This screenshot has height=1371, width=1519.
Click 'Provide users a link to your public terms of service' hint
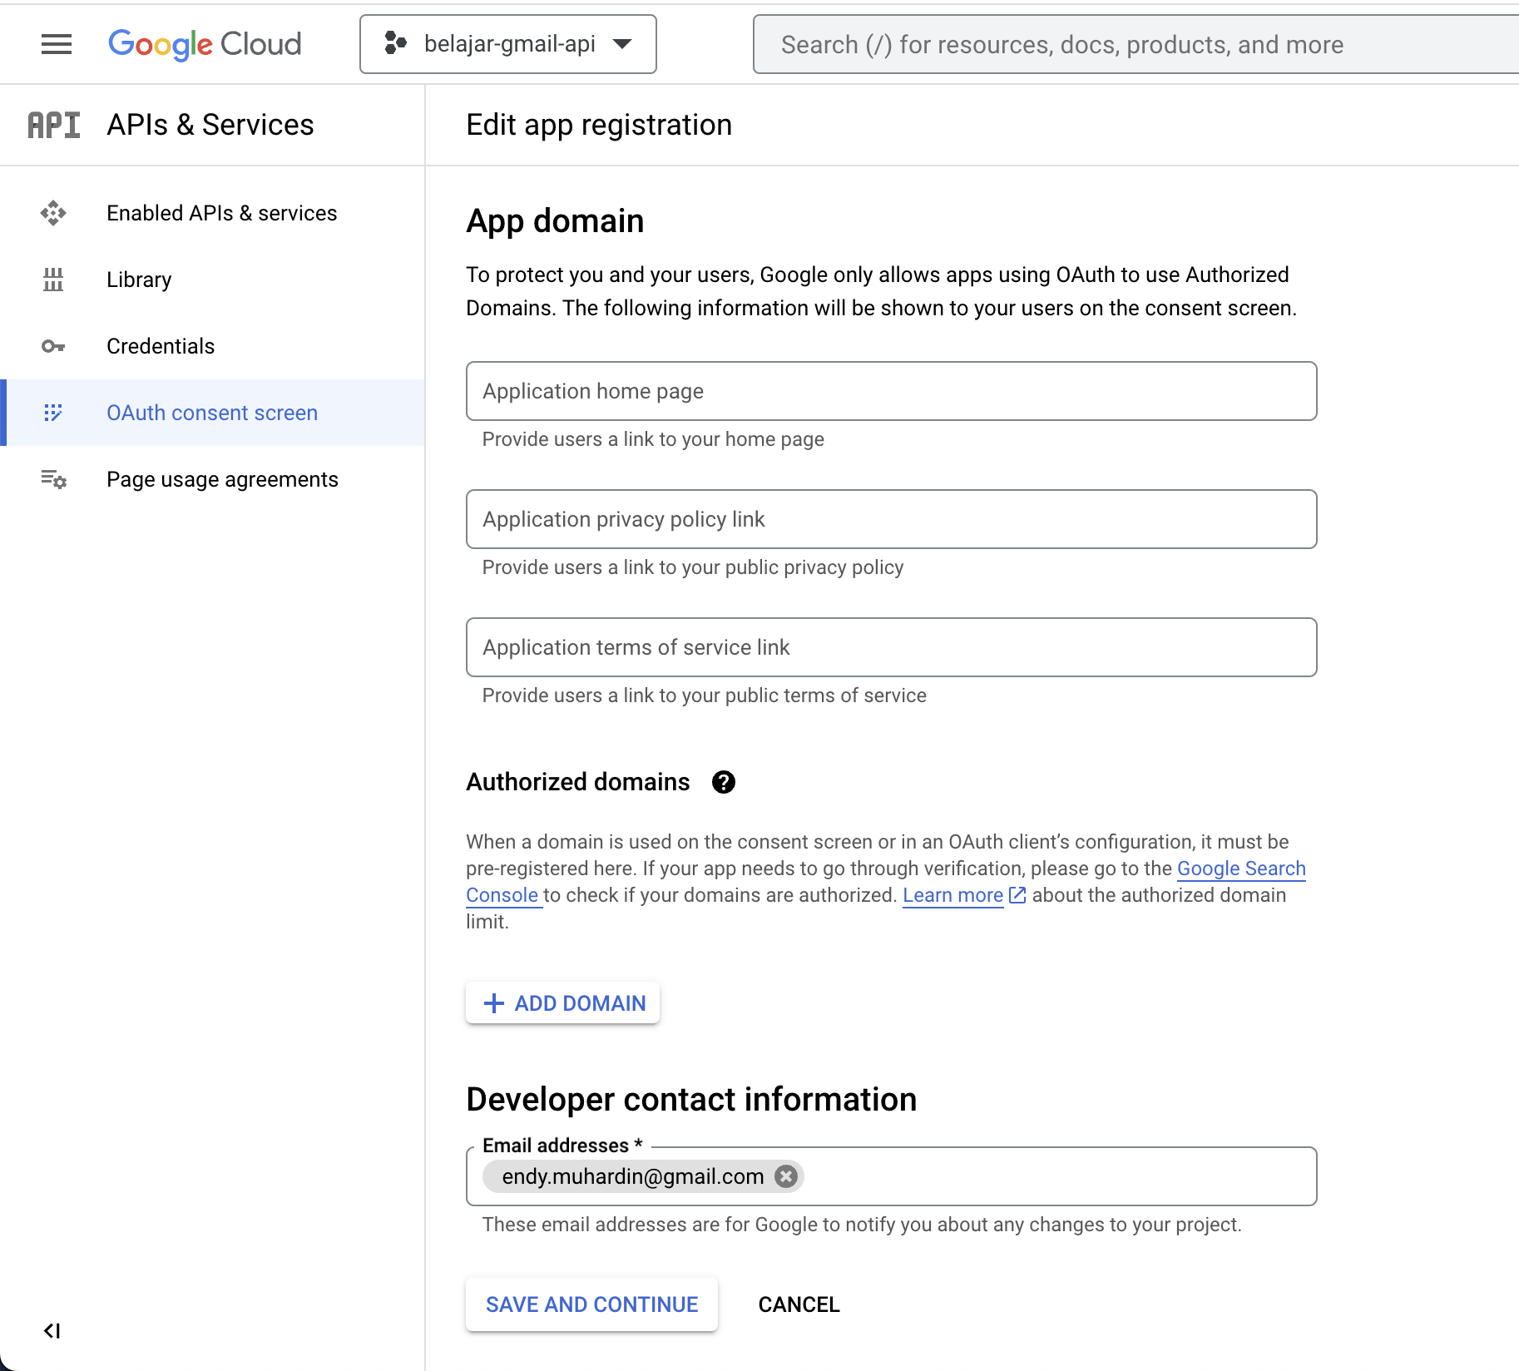pyautogui.click(x=705, y=695)
